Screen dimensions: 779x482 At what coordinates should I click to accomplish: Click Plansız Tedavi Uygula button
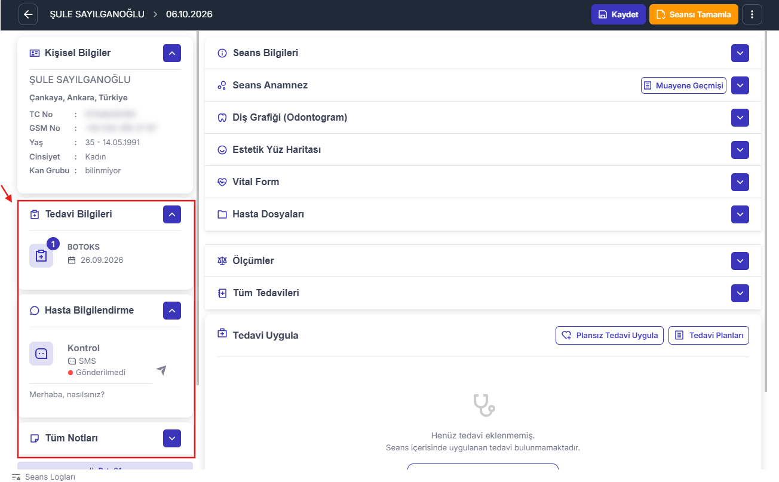[609, 336]
